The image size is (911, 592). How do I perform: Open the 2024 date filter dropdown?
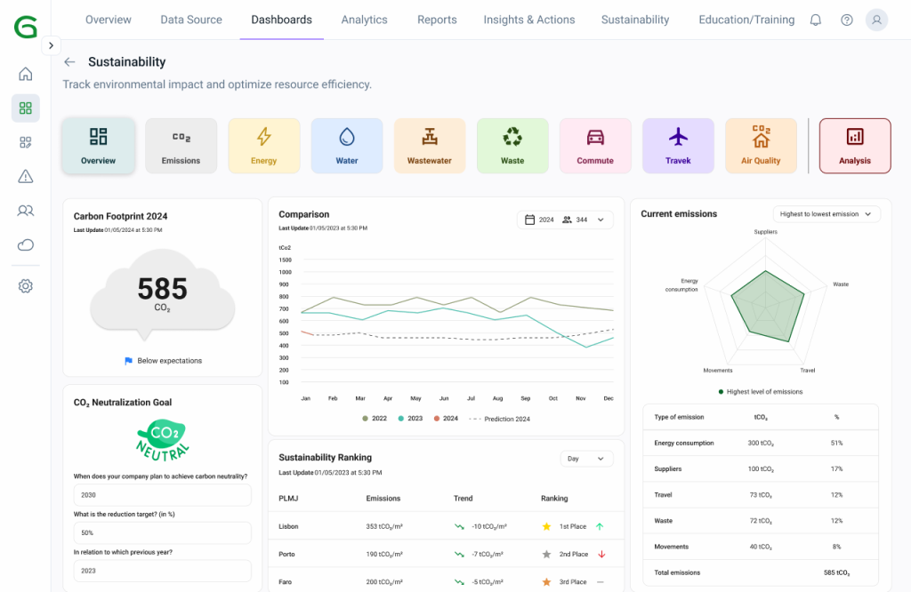(565, 220)
